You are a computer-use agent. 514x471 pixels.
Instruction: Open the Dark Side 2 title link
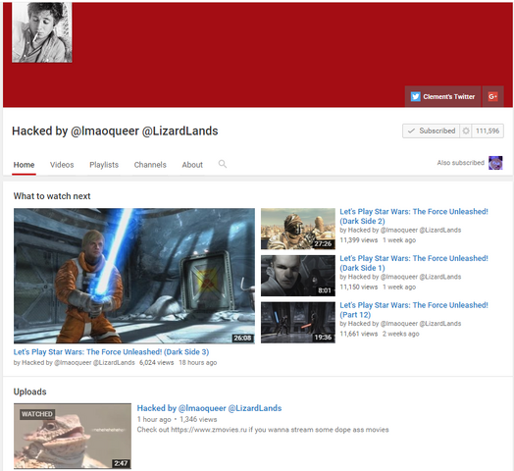point(414,216)
